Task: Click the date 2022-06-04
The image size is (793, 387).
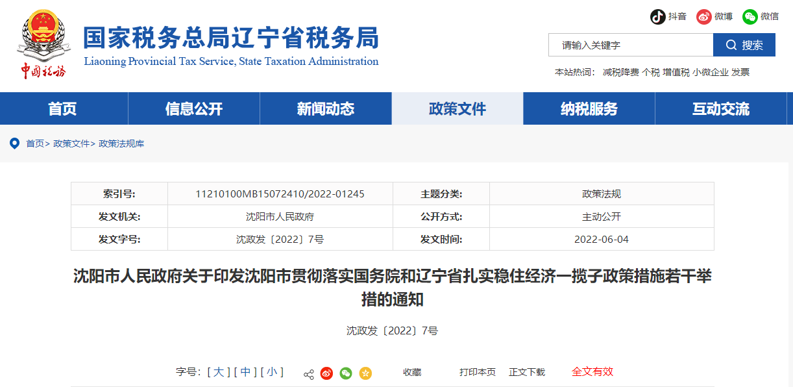Action: (602, 239)
